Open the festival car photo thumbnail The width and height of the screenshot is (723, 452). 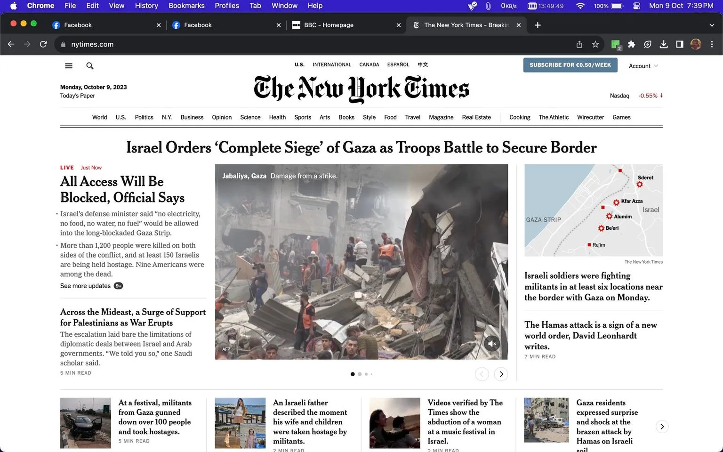pos(86,423)
